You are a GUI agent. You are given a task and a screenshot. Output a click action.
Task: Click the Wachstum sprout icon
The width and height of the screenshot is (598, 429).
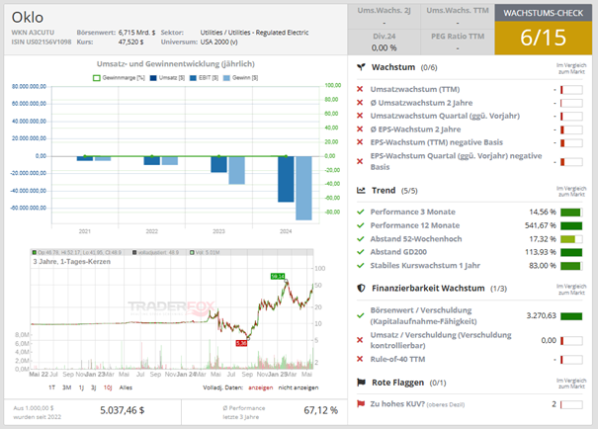pos(361,67)
